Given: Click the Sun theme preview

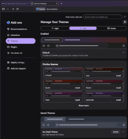Looking at the screenshot, I should (104, 70).
